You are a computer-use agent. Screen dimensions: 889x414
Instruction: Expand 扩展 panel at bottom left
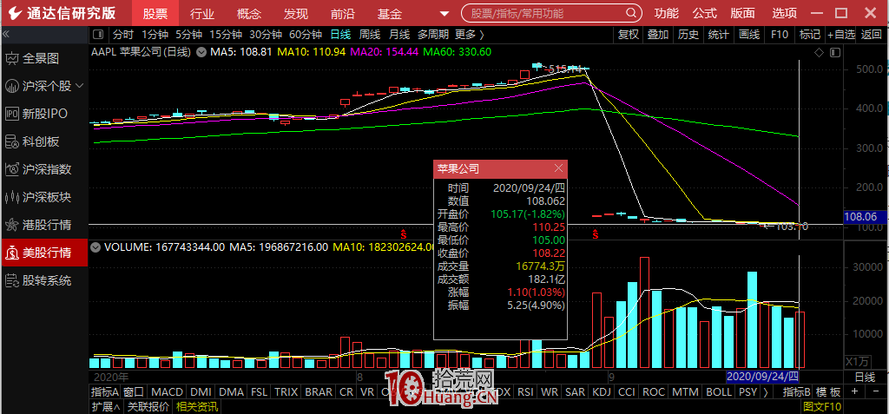pyautogui.click(x=105, y=407)
